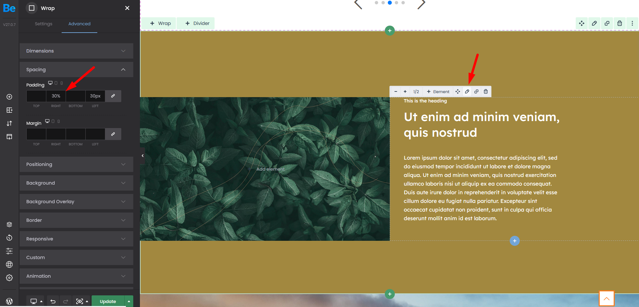Viewport: 639px width, 307px height.
Task: Open the add section layout icon in sidebar
Action: pos(9,110)
